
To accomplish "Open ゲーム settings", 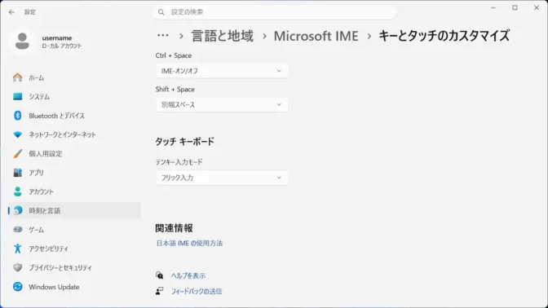I will coord(74,230).
